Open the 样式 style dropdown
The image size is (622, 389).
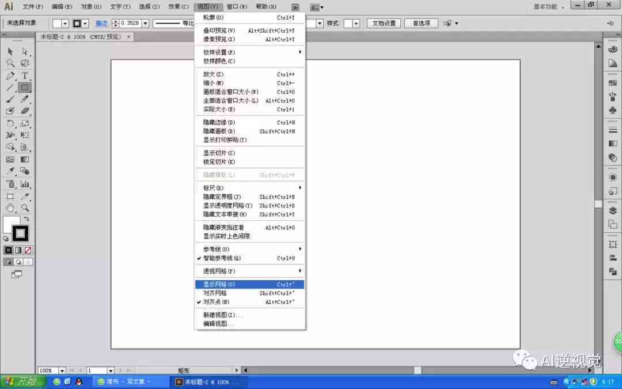coord(356,24)
